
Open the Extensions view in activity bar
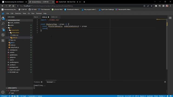pyautogui.click(x=3, y=40)
